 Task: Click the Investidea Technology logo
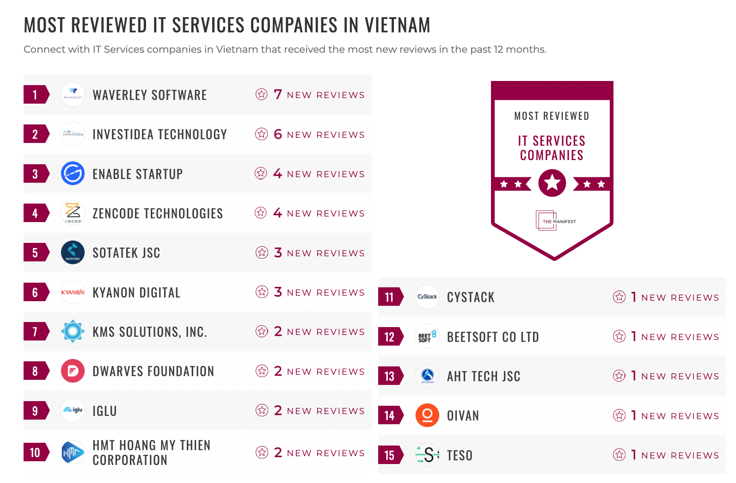(73, 134)
